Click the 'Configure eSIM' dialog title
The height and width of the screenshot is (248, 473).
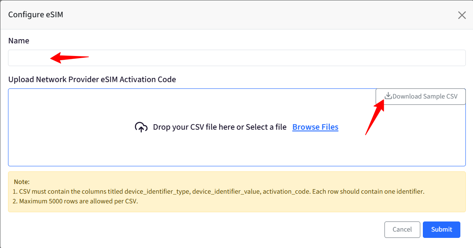coord(35,14)
